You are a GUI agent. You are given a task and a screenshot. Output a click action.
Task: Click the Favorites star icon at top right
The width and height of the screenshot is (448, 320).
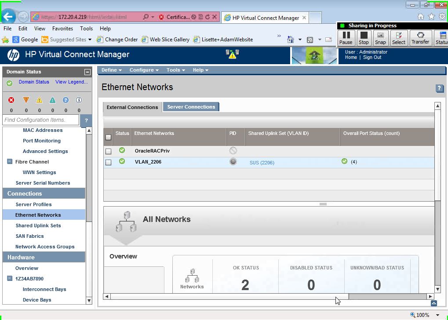(x=431, y=17)
